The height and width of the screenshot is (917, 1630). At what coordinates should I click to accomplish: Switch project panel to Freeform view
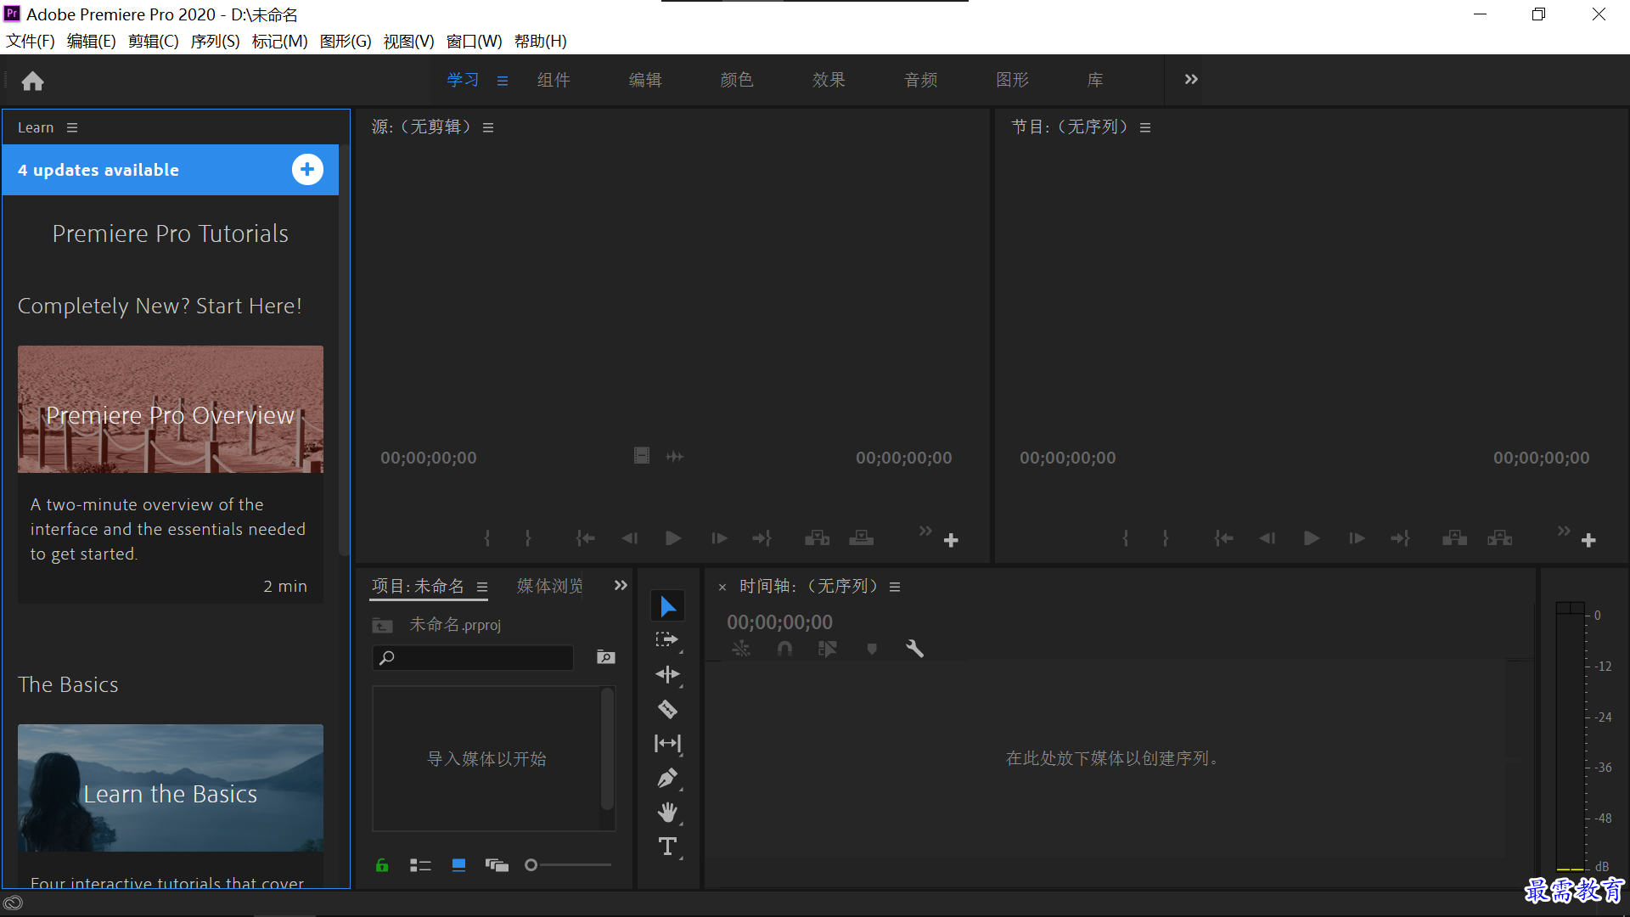click(x=497, y=865)
